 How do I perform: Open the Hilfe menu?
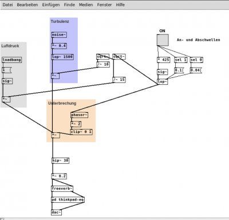coord(120,5)
